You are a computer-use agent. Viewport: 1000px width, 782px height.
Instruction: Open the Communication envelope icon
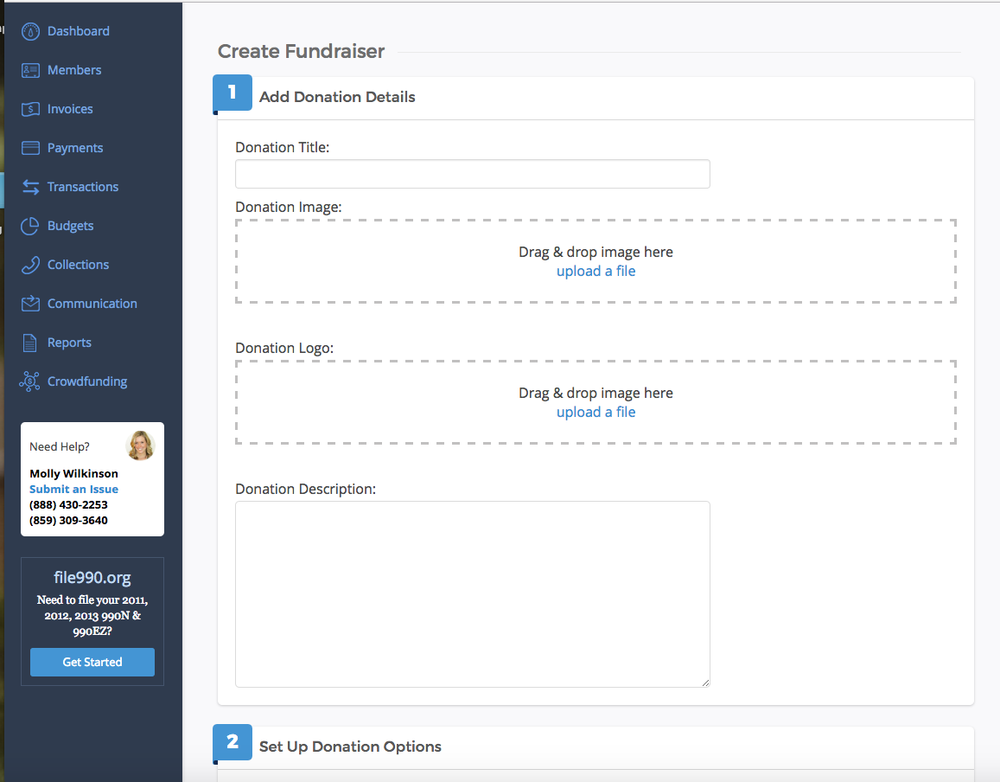tap(30, 304)
